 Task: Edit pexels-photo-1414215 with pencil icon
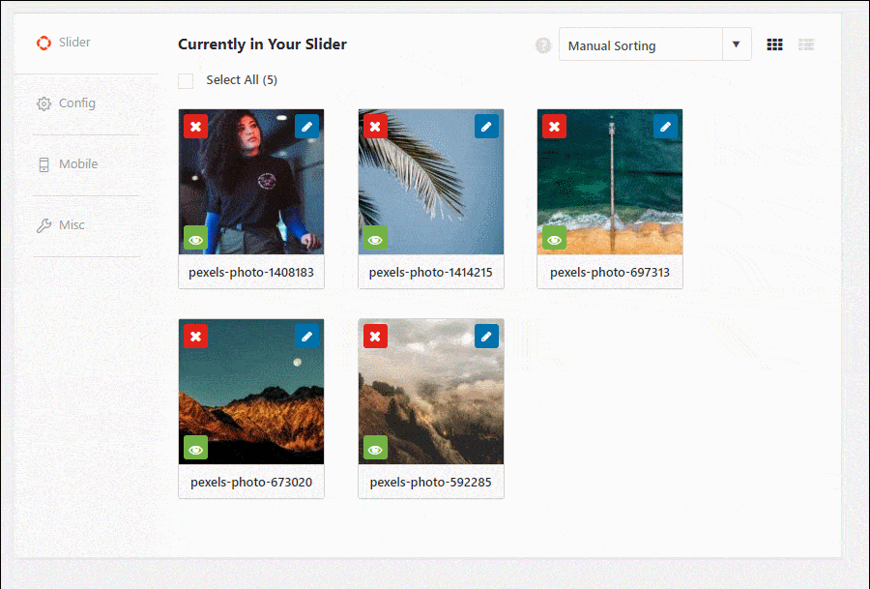(x=486, y=127)
